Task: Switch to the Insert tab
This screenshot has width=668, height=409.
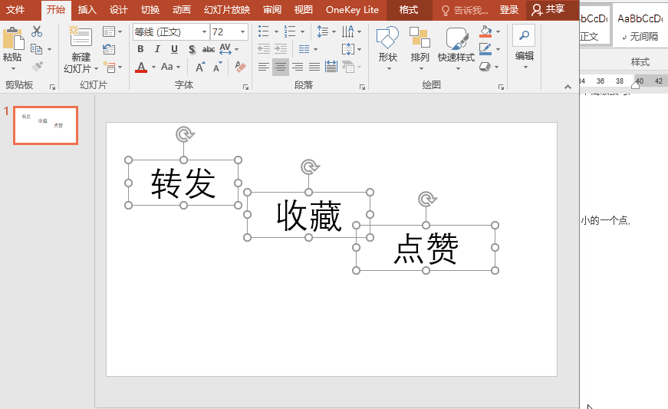Action: click(x=87, y=10)
